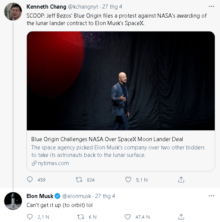The width and height of the screenshot is (220, 222).
Task: Open the Blue Origin Challenges NASA headline
Action: 107,139
